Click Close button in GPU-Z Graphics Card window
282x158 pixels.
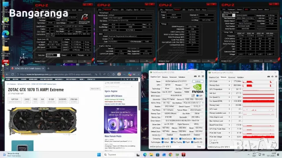(199, 147)
